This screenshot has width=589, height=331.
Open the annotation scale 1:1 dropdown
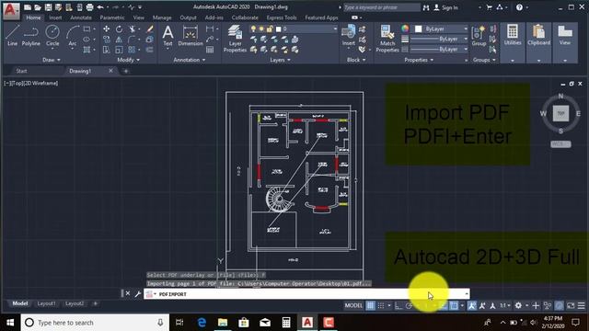click(x=505, y=305)
